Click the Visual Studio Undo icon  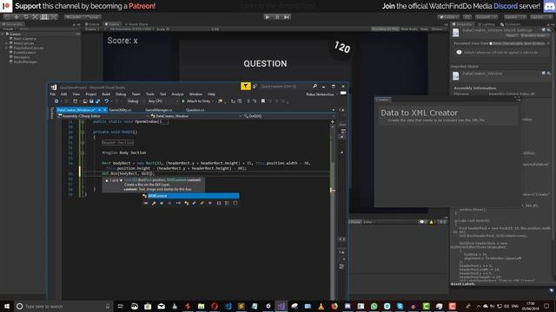(x=106, y=101)
